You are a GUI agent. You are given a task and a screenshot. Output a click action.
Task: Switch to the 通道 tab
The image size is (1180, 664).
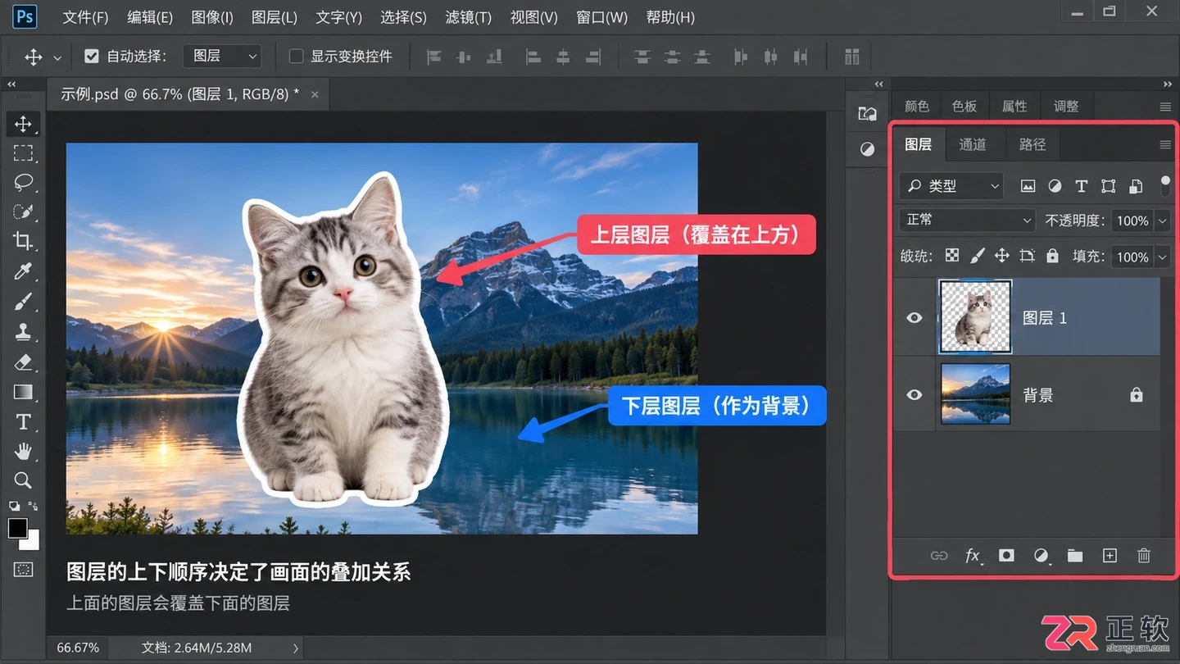click(973, 144)
